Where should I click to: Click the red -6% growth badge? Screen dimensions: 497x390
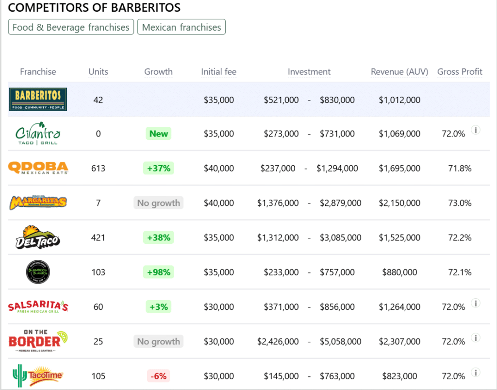[159, 376]
